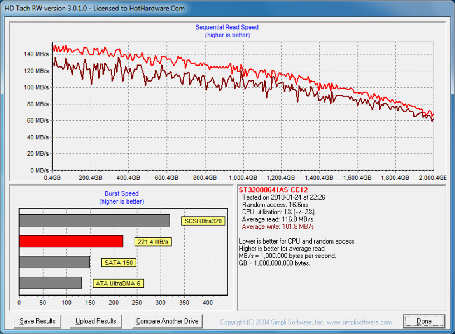The image size is (455, 334).
Task: Click the ST32000641AS CC12 drive name
Action: click(273, 190)
